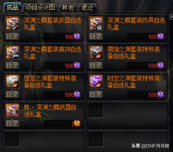This screenshot has width=173, height=152.
Task: Select the 深渊之鳞套装首饰自选礼盒 item icon
Action: click(x=12, y=52)
